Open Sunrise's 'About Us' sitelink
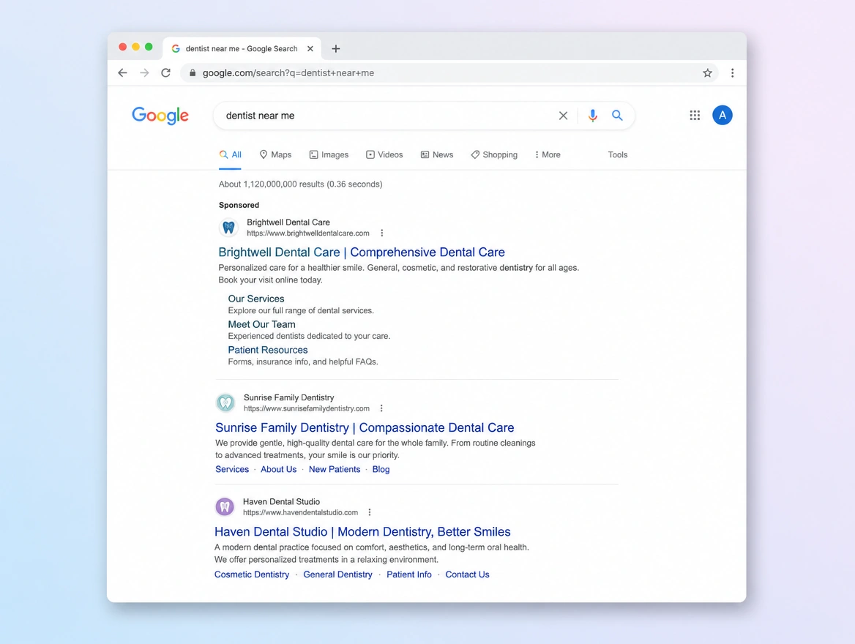Viewport: 855px width, 644px height. pos(279,470)
